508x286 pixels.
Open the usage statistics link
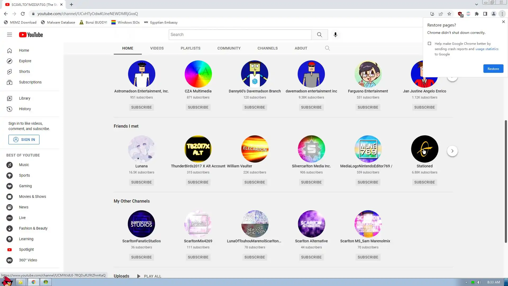pyautogui.click(x=487, y=49)
